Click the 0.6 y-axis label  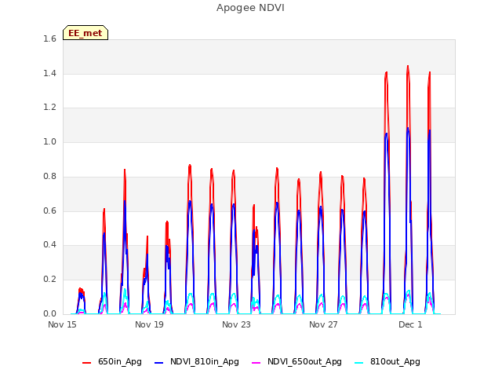coord(49,210)
